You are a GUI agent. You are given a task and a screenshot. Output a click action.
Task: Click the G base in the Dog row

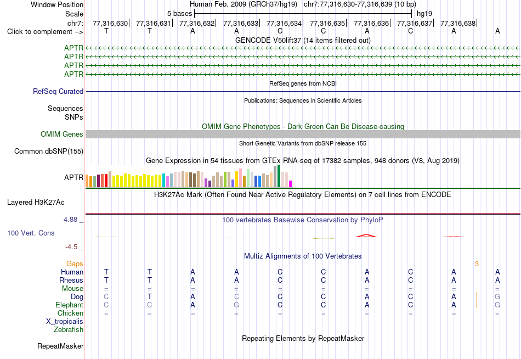point(497,297)
